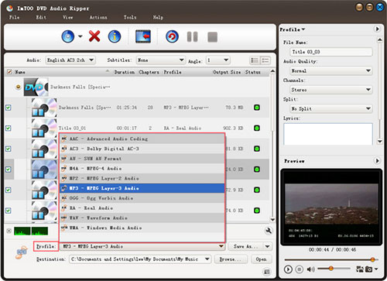Uncheck the first Darkness Falls title checkbox

[x=9, y=108]
